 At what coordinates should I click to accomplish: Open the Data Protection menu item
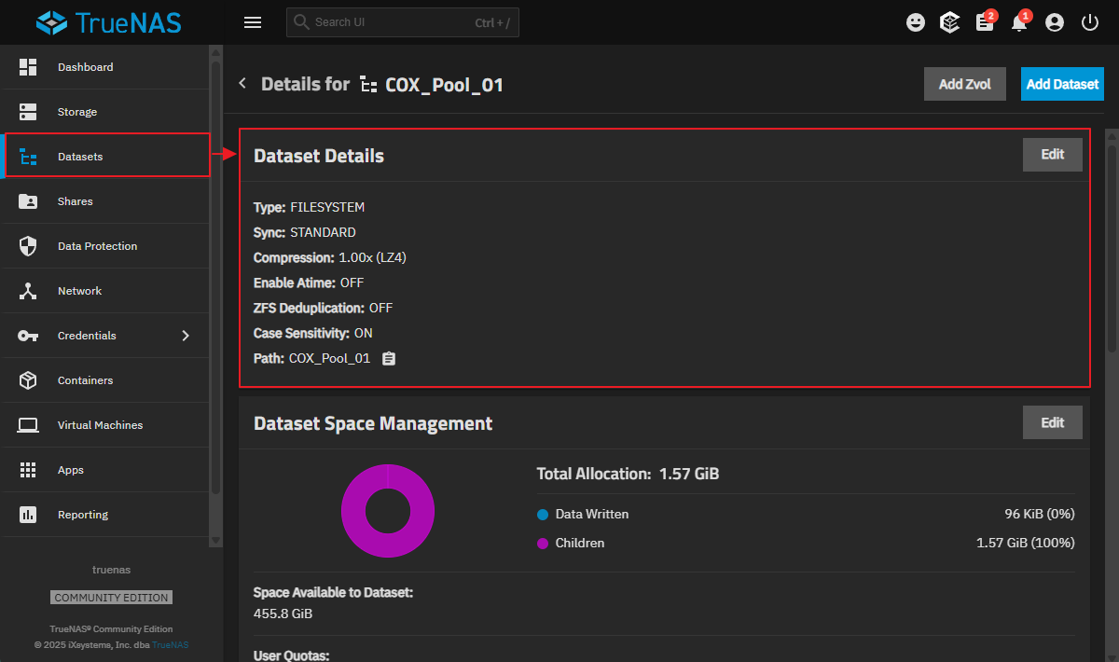pyautogui.click(x=105, y=246)
